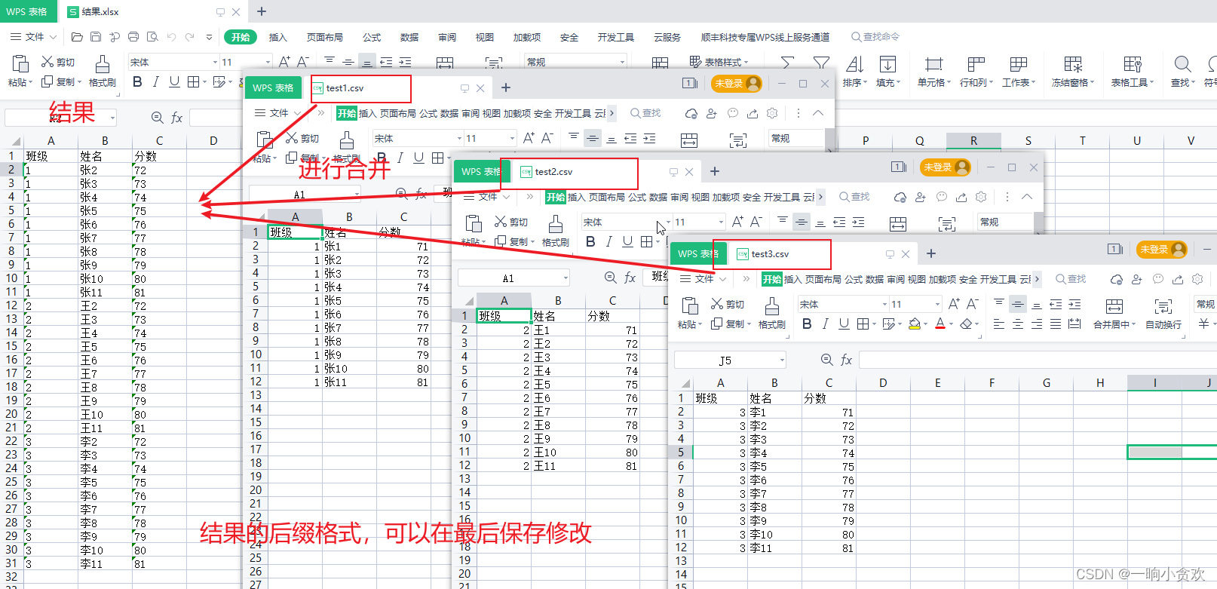
Task: Click 顺丰科技专属WPS线上服务通道 in main ribbon
Action: click(x=765, y=37)
